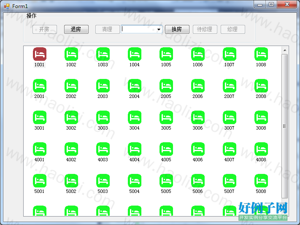The width and height of the screenshot is (300, 225).
Task: Select room 4006 bed icon
Action: pyautogui.click(x=198, y=149)
